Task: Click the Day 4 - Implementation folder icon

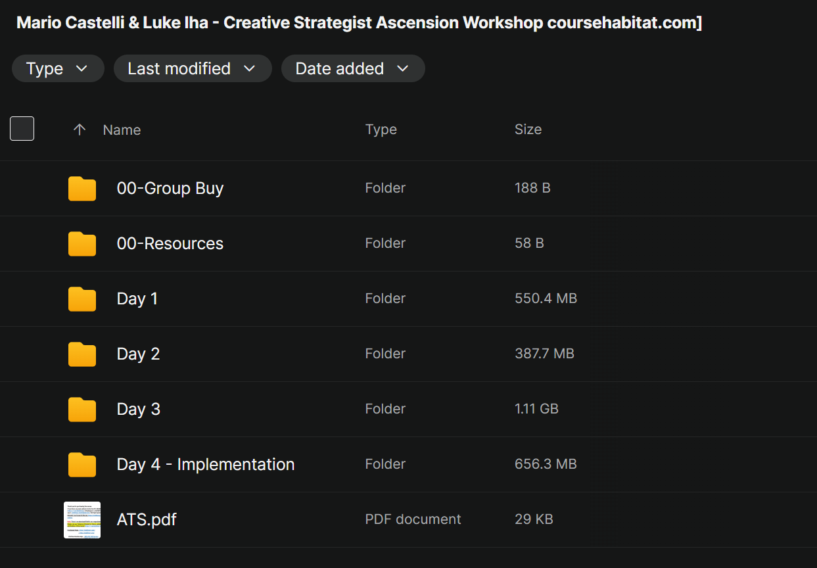Action: pos(82,465)
